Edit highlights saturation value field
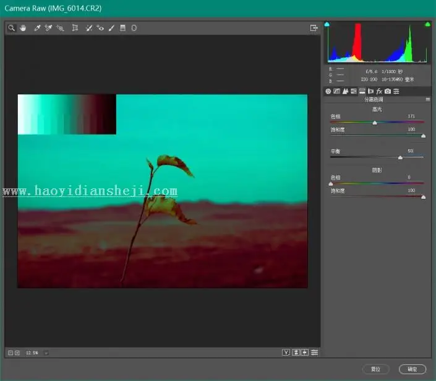Screen dimensions: 436x381 click(411, 129)
